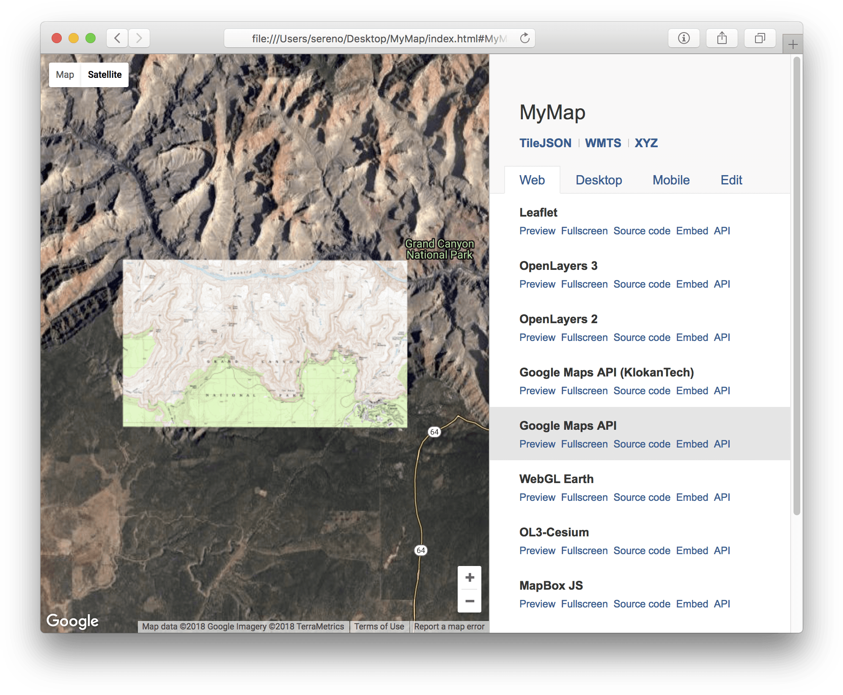Reload the page via the reload icon

point(524,38)
